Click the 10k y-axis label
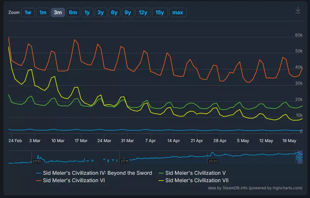Screen dimensions: 310x198 (299, 115)
